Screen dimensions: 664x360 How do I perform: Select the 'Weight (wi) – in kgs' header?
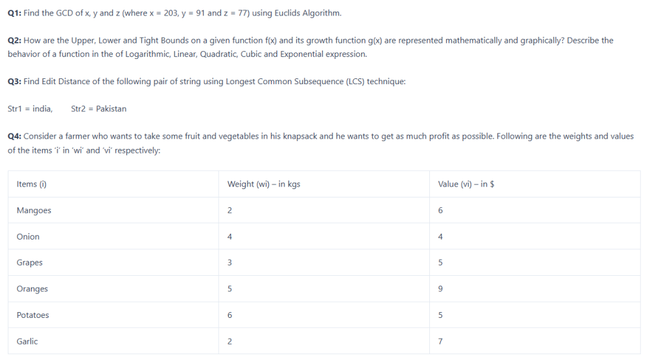264,185
